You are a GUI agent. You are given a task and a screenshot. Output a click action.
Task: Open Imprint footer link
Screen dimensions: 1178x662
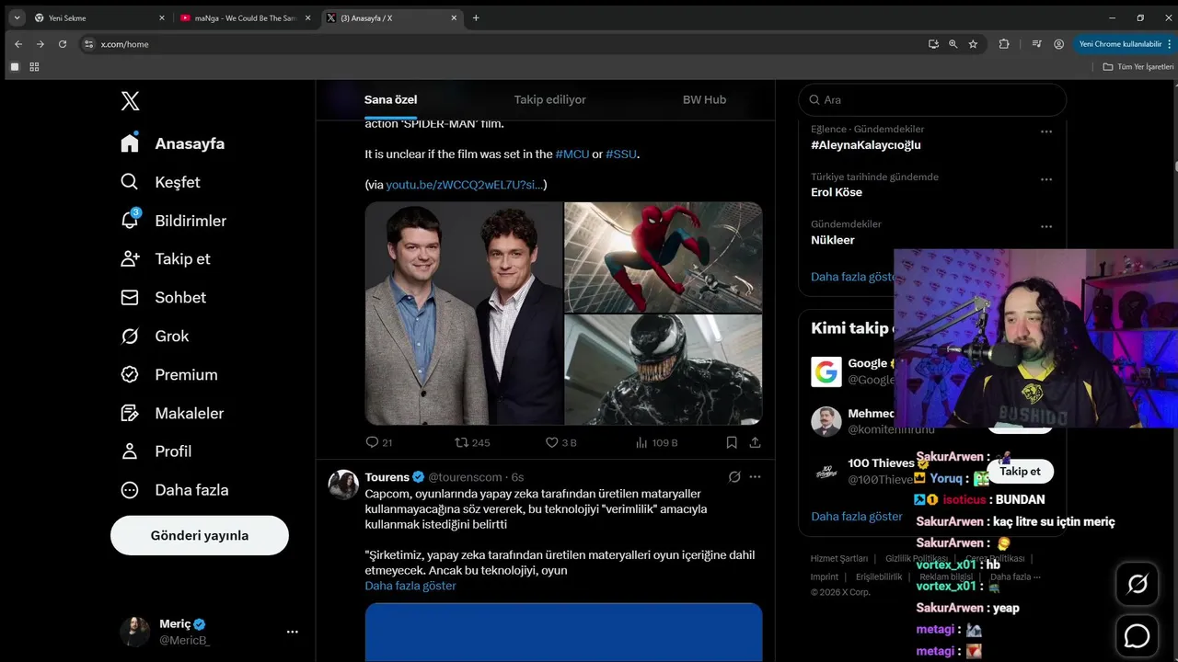[x=825, y=576]
